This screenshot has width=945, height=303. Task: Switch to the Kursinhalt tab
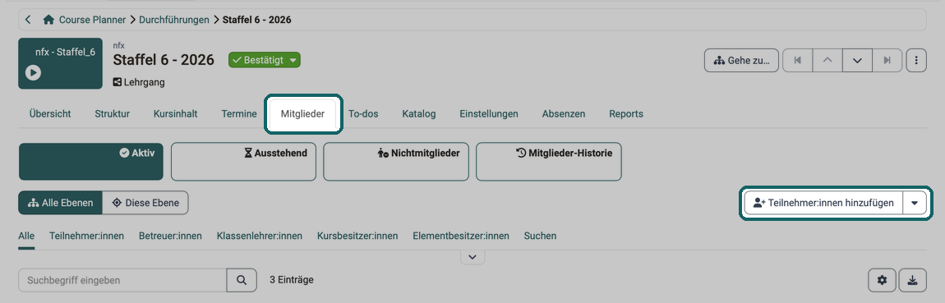click(175, 114)
